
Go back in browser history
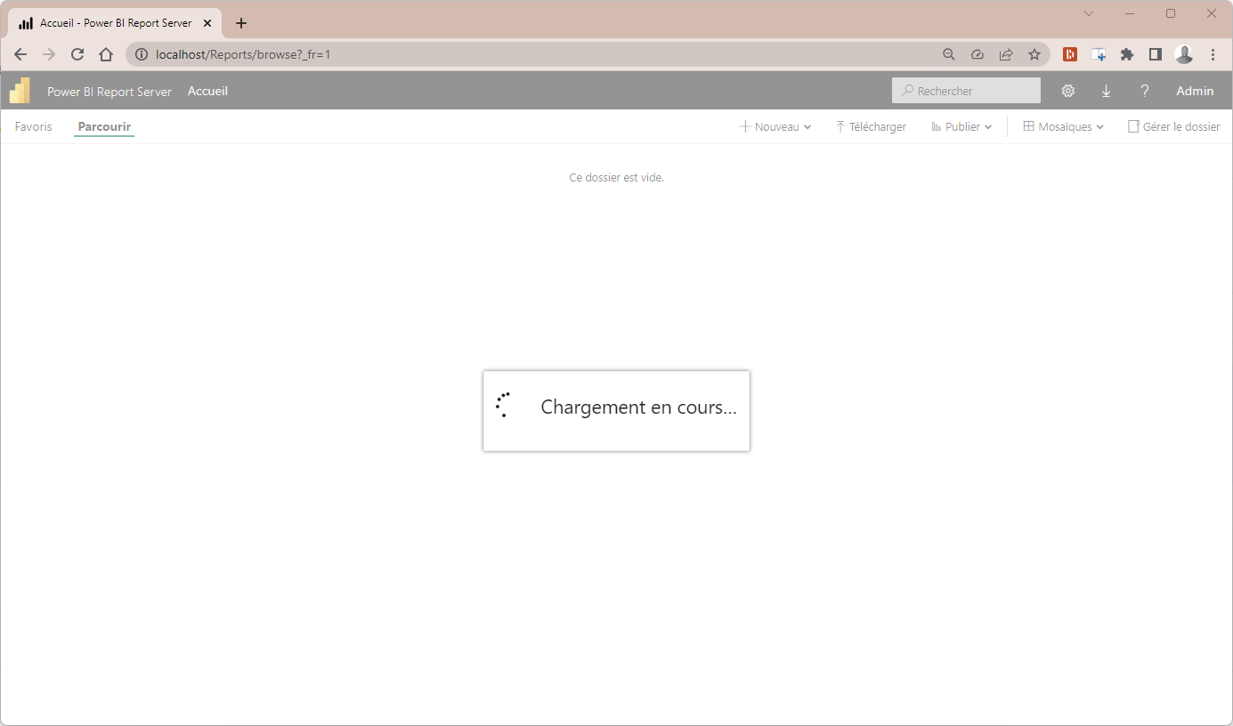[20, 54]
